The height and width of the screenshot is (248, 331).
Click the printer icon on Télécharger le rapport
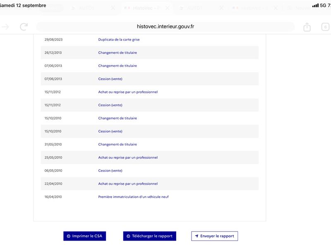click(128, 236)
